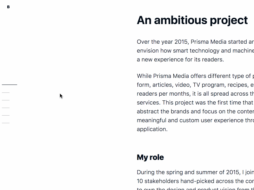Click the line starting "envision how smart technology"
The height and width of the screenshot is (190, 254).
click(195, 51)
